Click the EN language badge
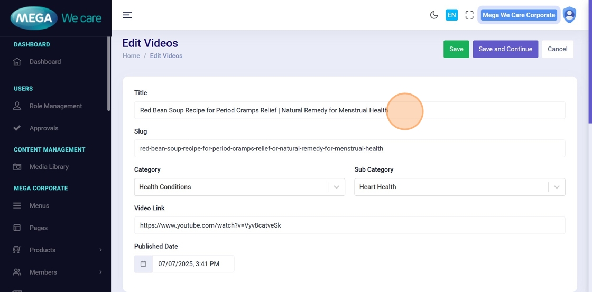 pos(451,15)
